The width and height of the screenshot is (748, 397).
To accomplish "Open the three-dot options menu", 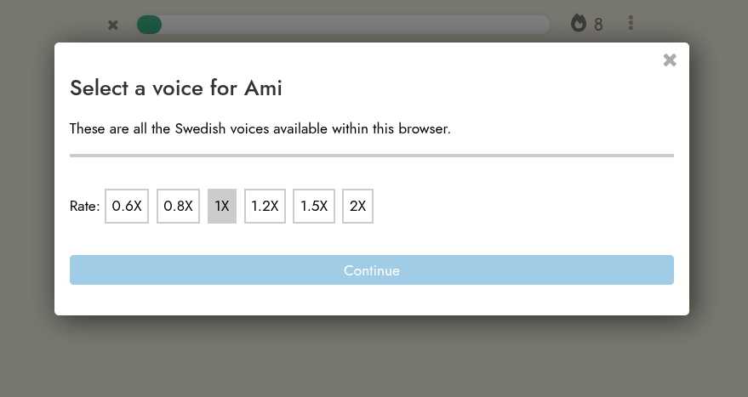I will [631, 23].
